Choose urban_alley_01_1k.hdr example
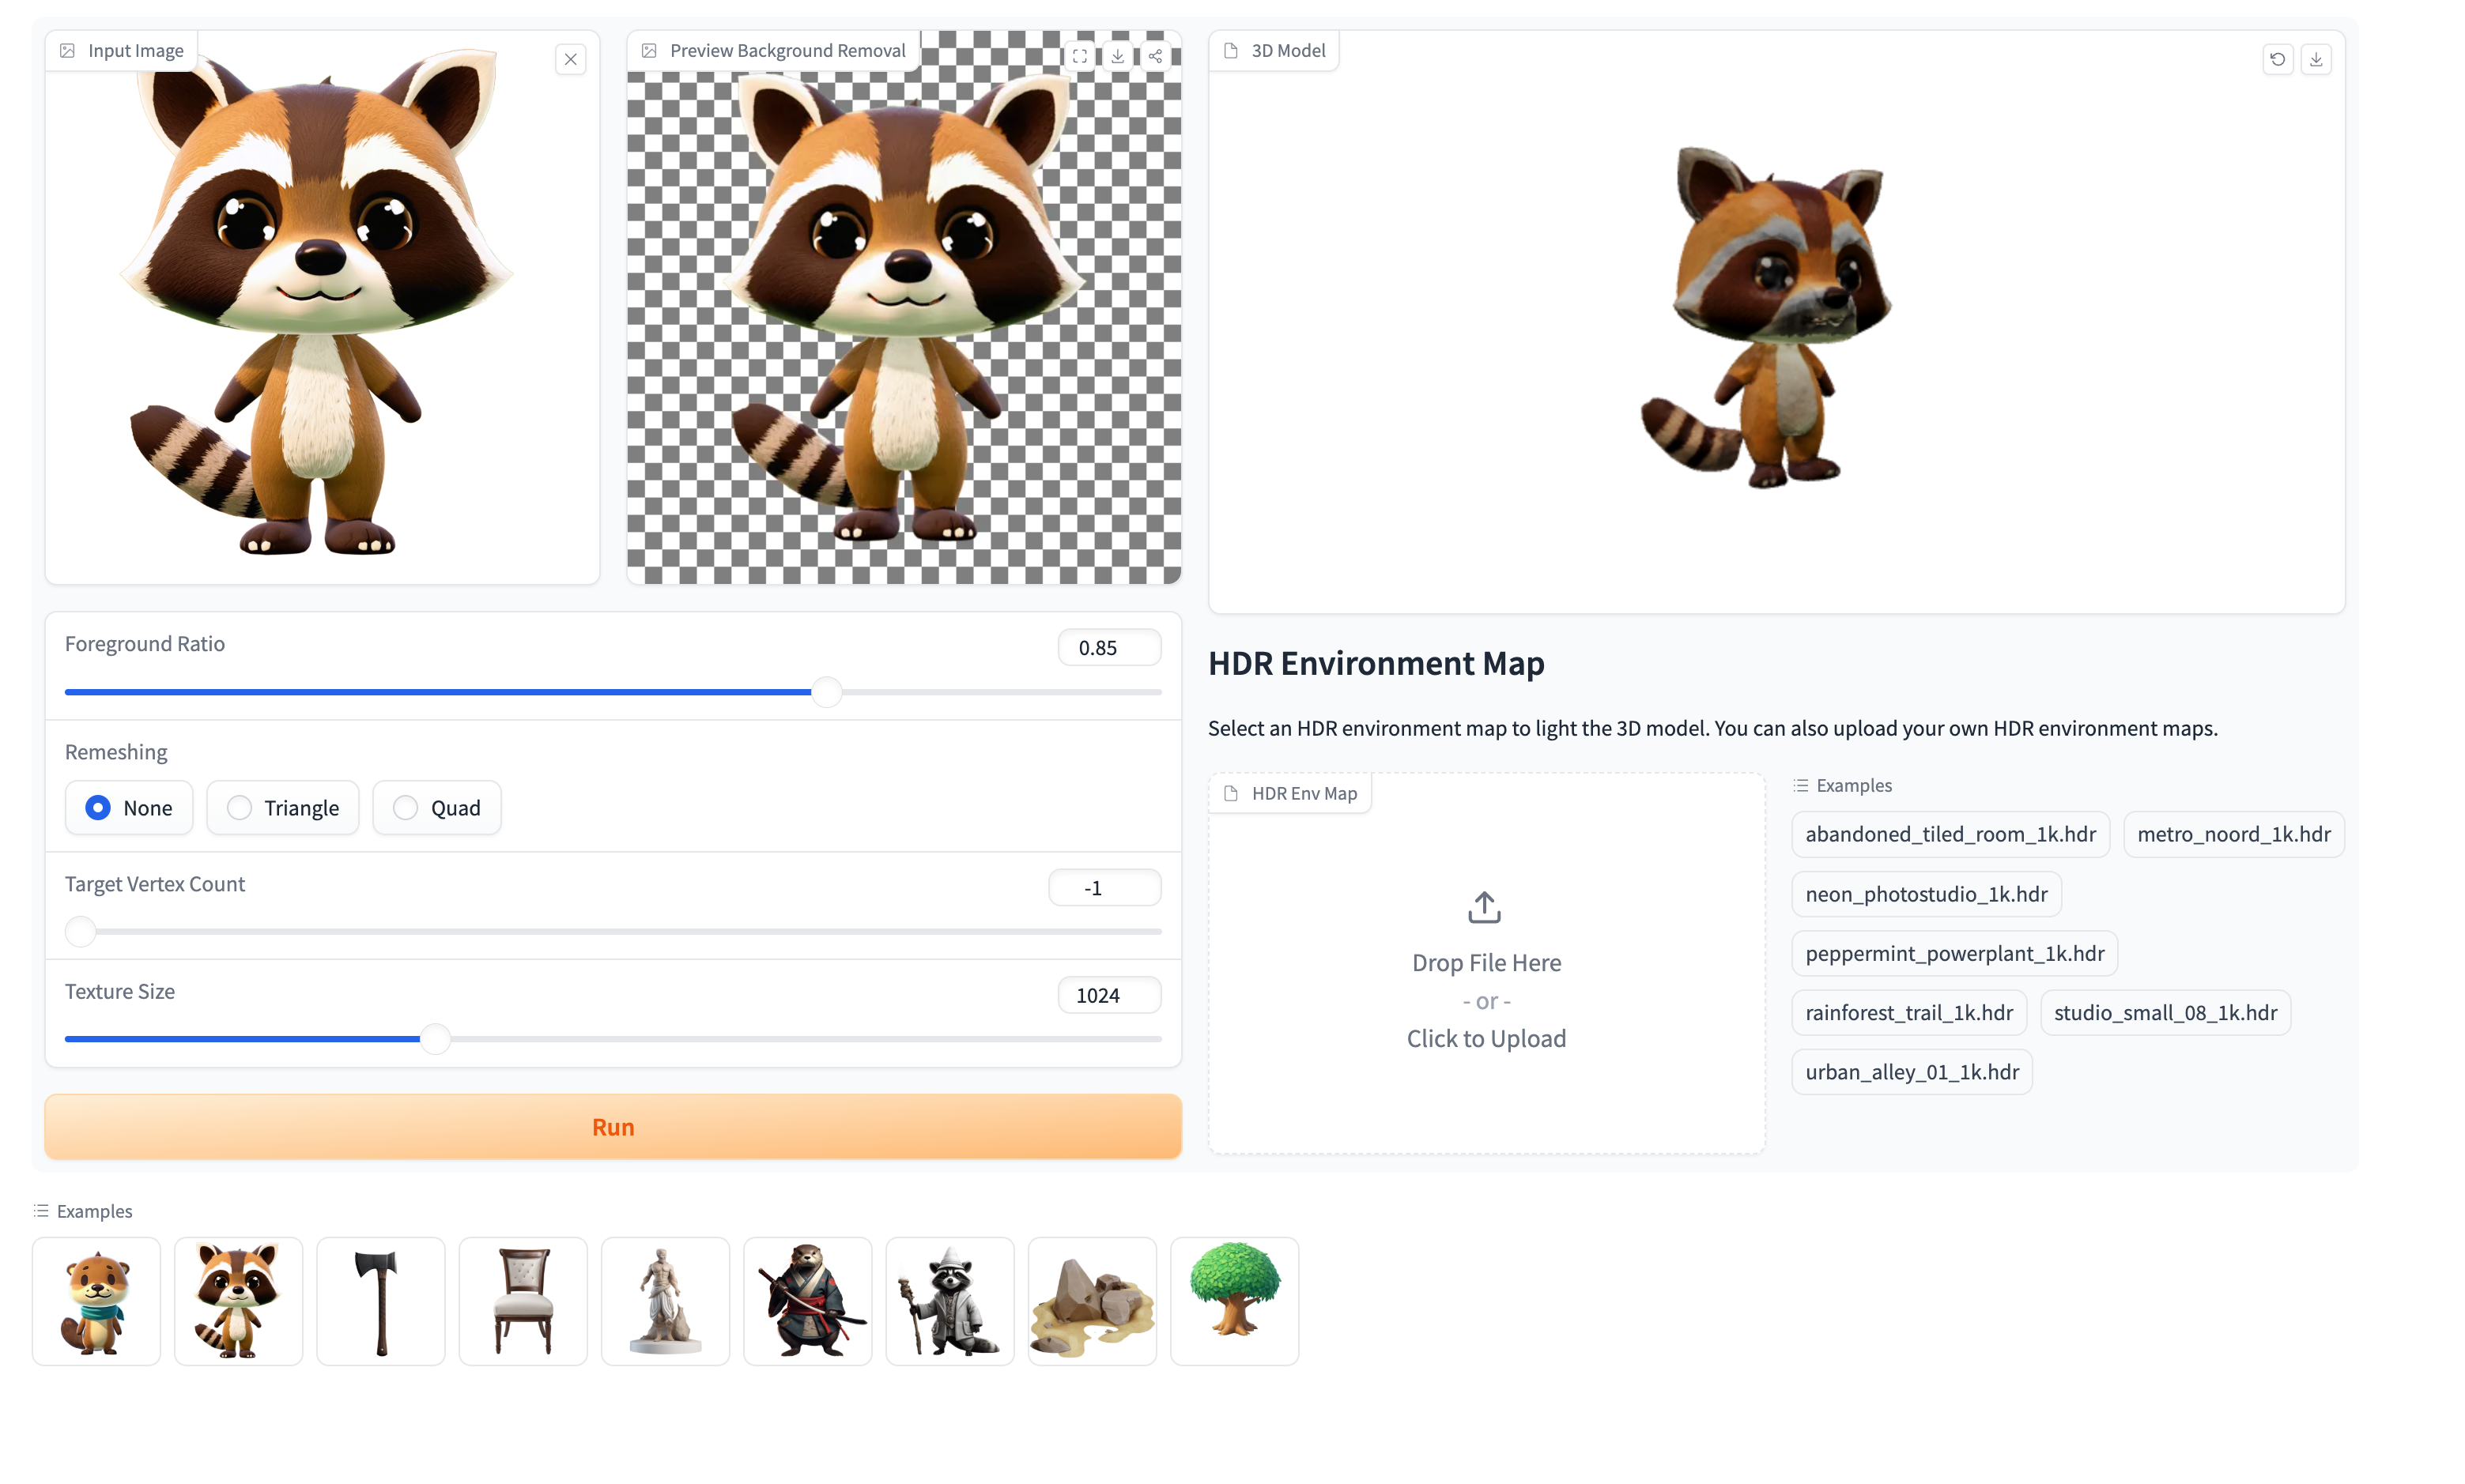The width and height of the screenshot is (2465, 1484). click(x=1912, y=1072)
